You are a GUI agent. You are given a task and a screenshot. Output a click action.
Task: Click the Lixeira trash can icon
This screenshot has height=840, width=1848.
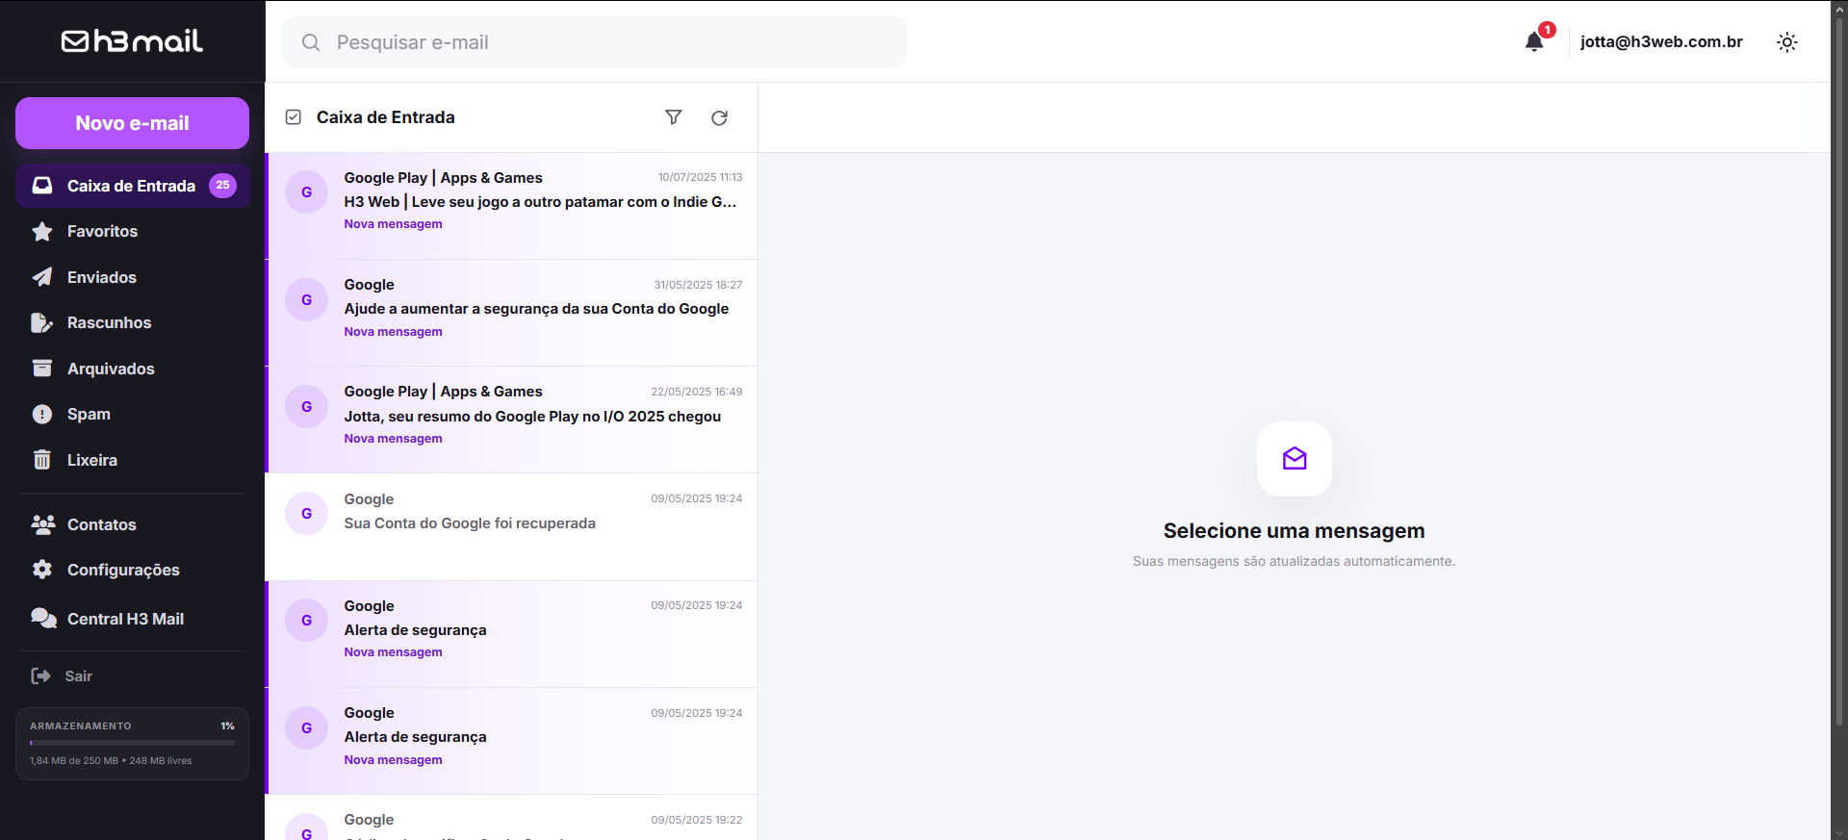tap(42, 460)
